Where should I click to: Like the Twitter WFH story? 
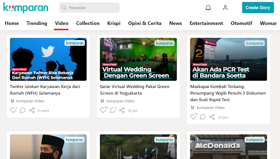[13, 110]
